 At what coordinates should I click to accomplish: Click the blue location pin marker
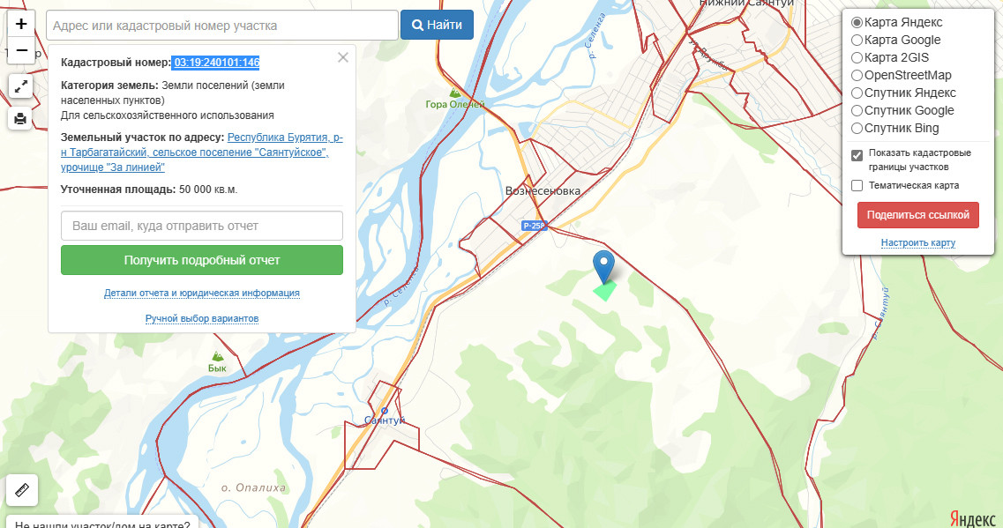[x=604, y=266]
